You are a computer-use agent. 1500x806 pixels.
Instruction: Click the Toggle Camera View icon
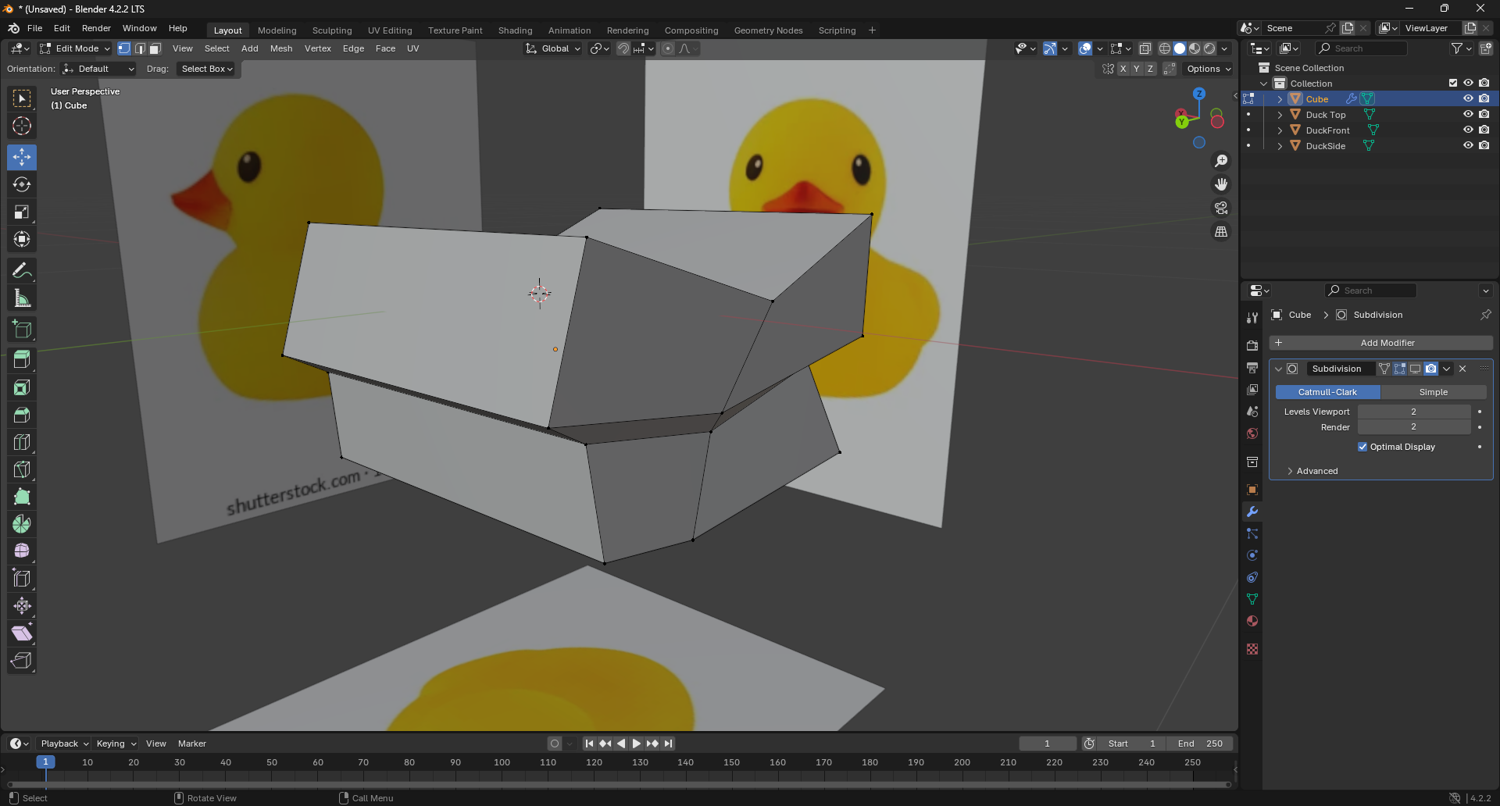tap(1220, 209)
